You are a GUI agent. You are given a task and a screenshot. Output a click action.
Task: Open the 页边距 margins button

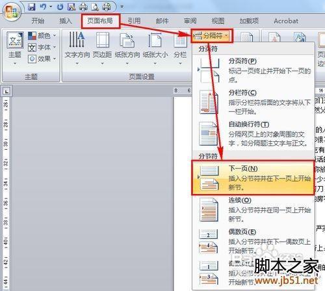102,48
